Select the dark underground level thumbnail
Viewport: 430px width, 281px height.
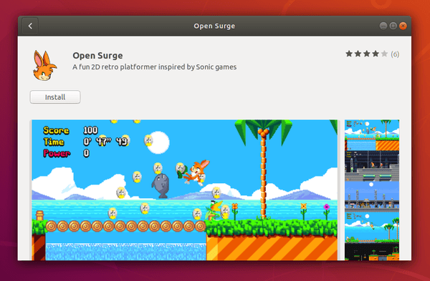372,252
